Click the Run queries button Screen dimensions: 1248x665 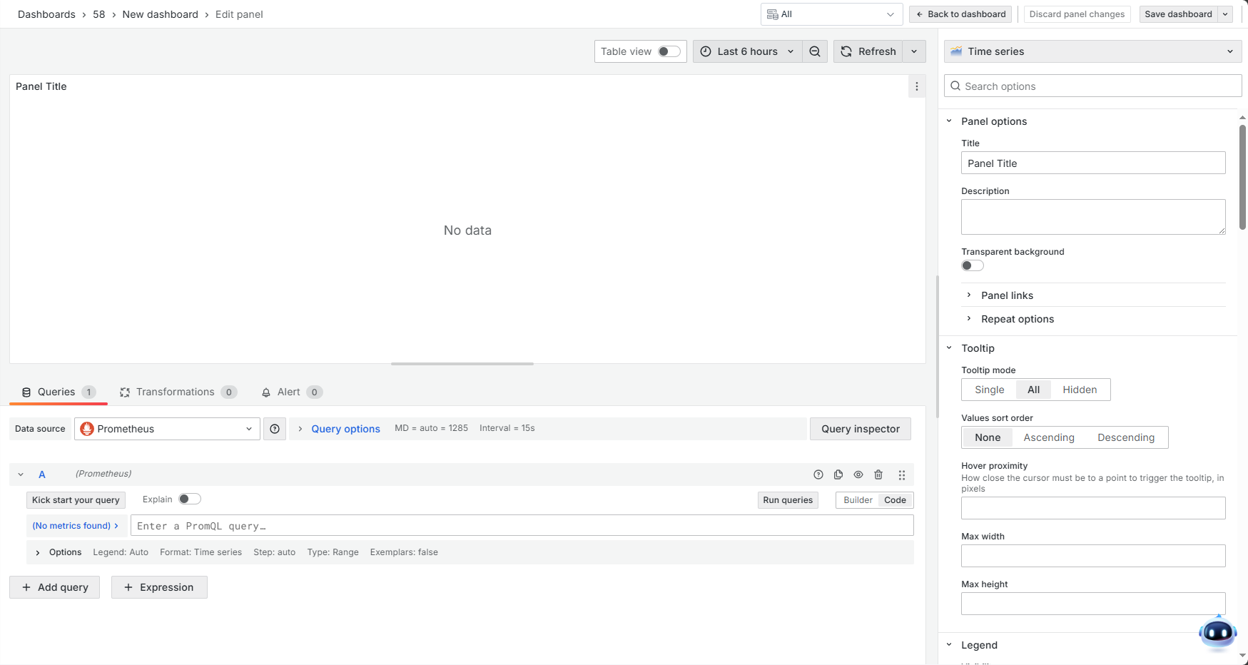coord(787,500)
